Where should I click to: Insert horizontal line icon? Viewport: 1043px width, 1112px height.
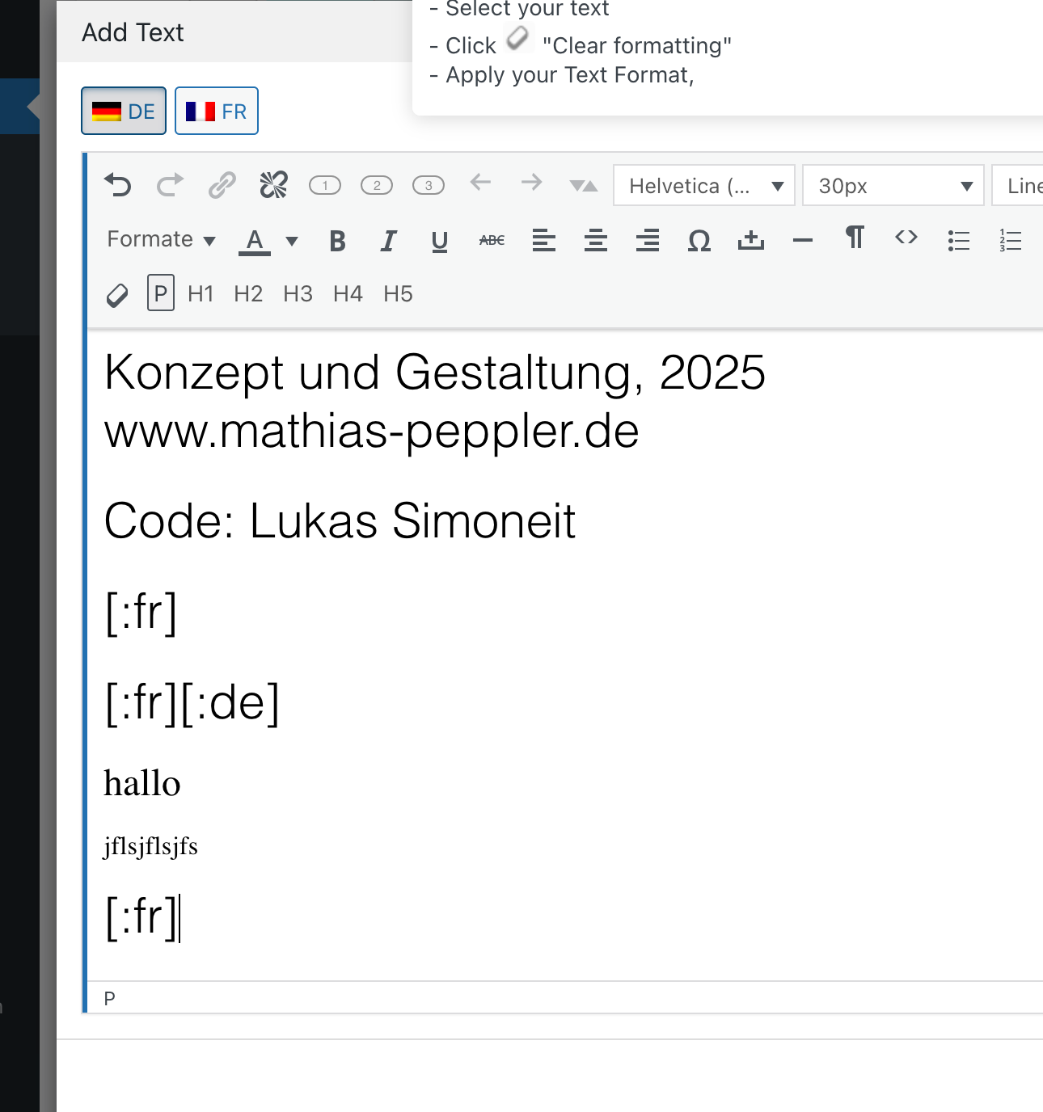point(802,240)
